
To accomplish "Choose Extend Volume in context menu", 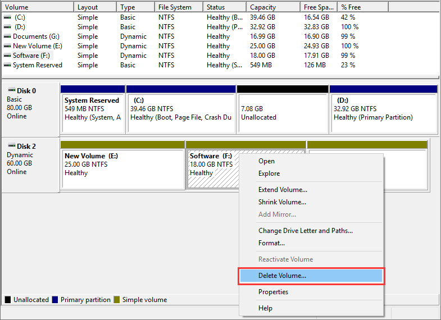I will click(x=283, y=190).
